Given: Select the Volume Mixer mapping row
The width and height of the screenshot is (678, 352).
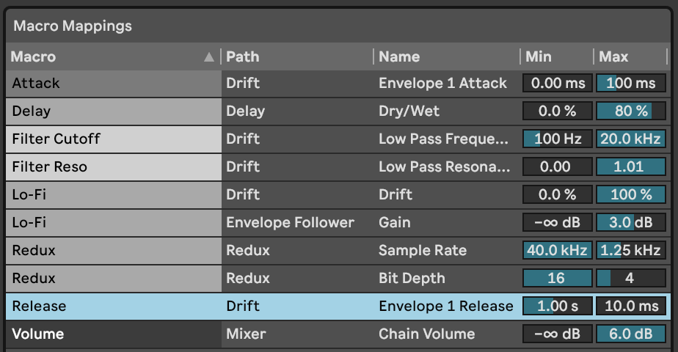Looking at the screenshot, I should (338, 334).
